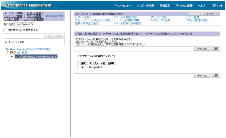Image resolution: width=226 pixels, height=138 pixels.
Task: Open ヘルプ in the top menu
Action: pyautogui.click(x=201, y=6)
